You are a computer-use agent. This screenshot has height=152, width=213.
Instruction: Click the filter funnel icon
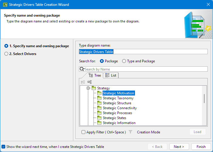[131, 132]
